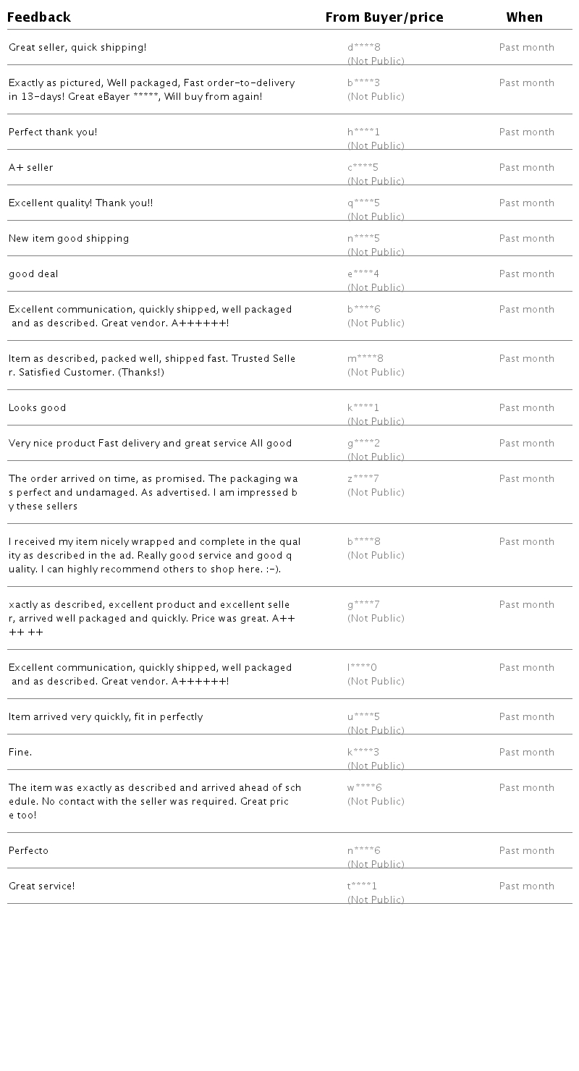Select the "Looks good" feedback row
579x1071 pixels.
(38, 408)
